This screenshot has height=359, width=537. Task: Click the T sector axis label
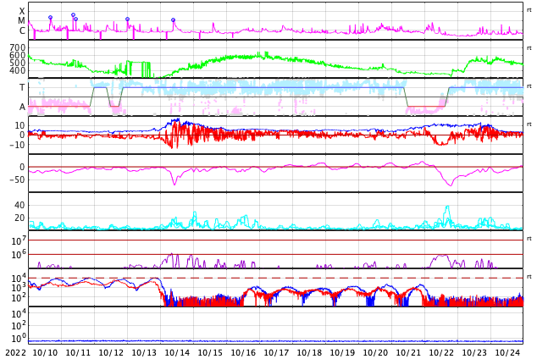click(x=22, y=87)
